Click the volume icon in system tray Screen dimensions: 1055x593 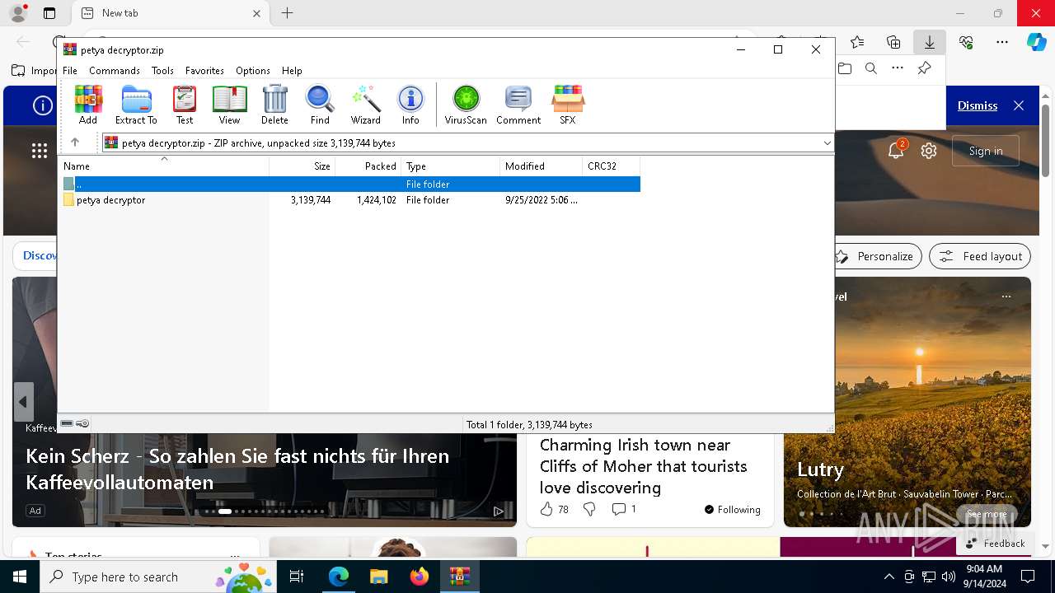coord(948,577)
